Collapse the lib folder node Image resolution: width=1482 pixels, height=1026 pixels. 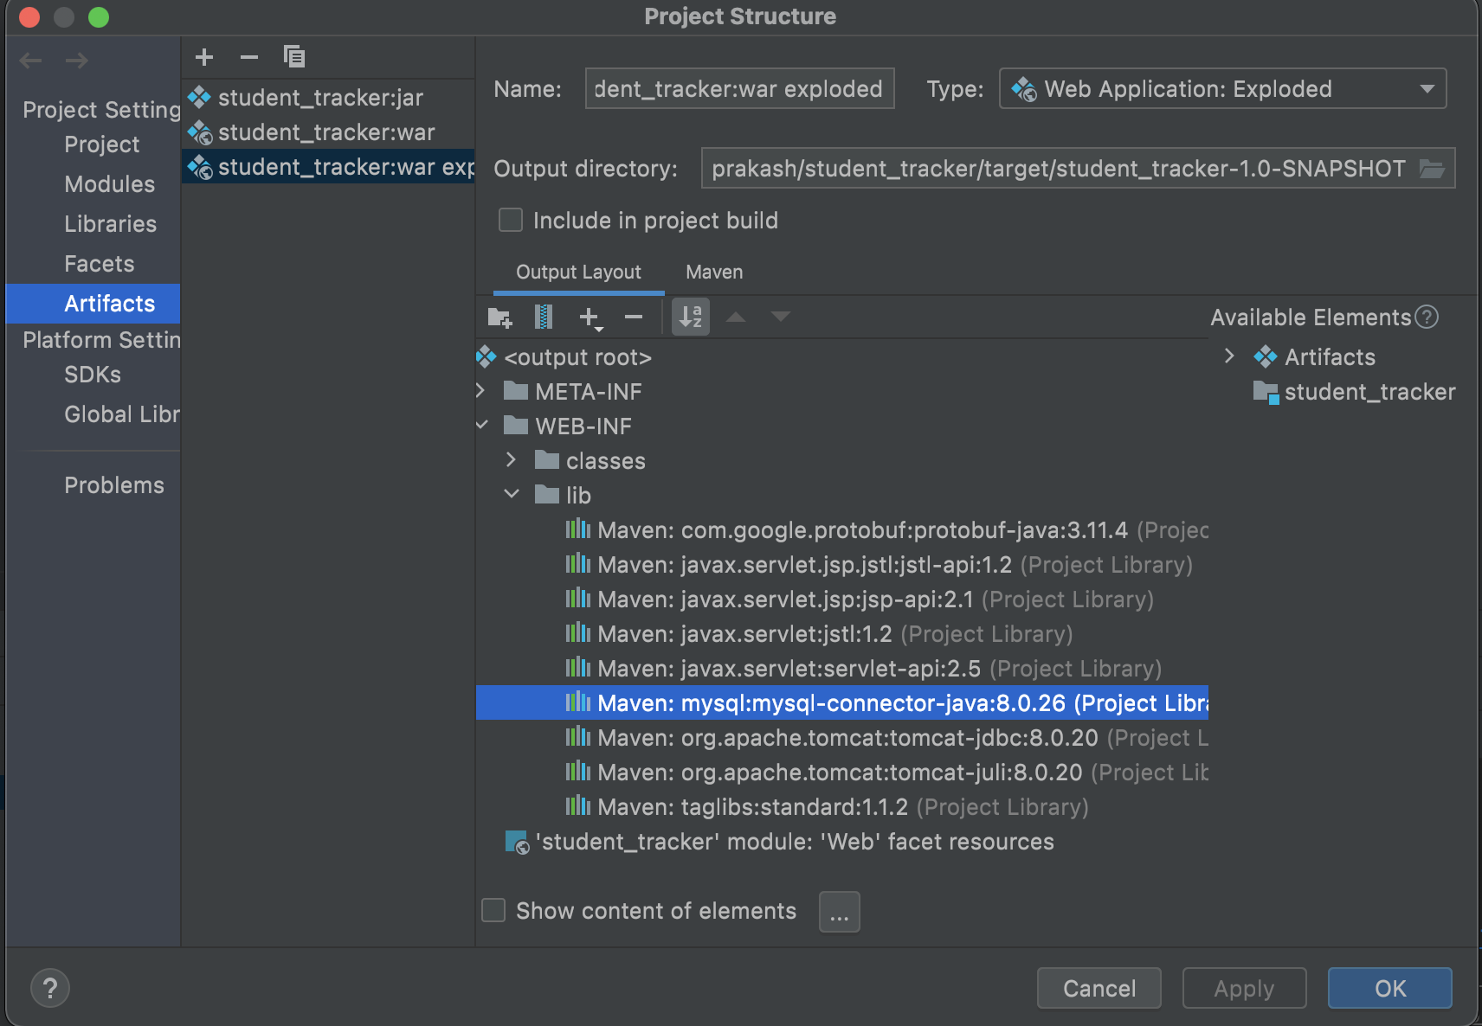click(x=512, y=495)
